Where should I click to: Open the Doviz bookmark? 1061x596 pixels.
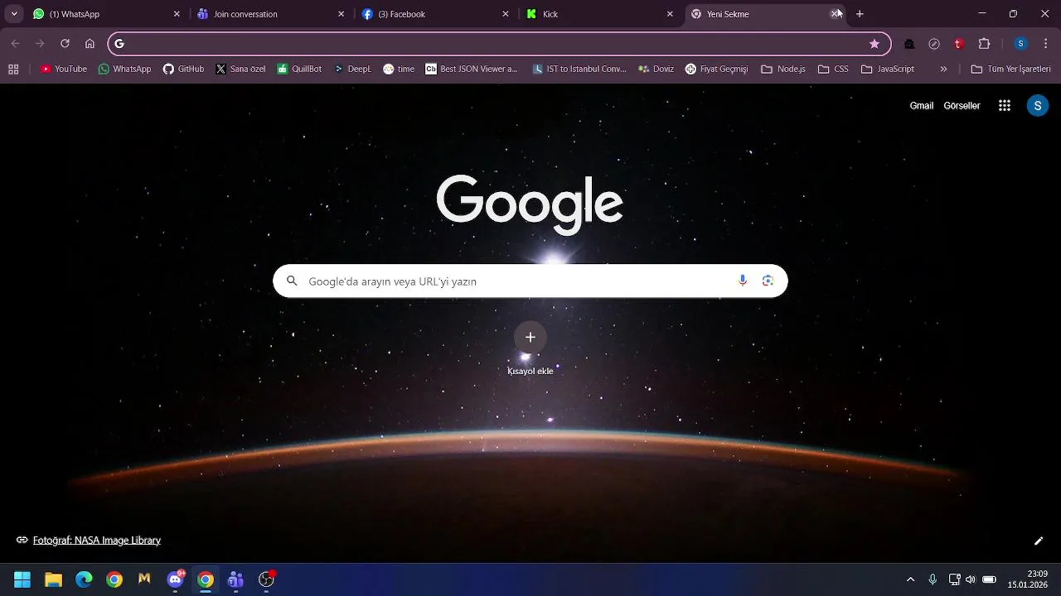coord(656,70)
